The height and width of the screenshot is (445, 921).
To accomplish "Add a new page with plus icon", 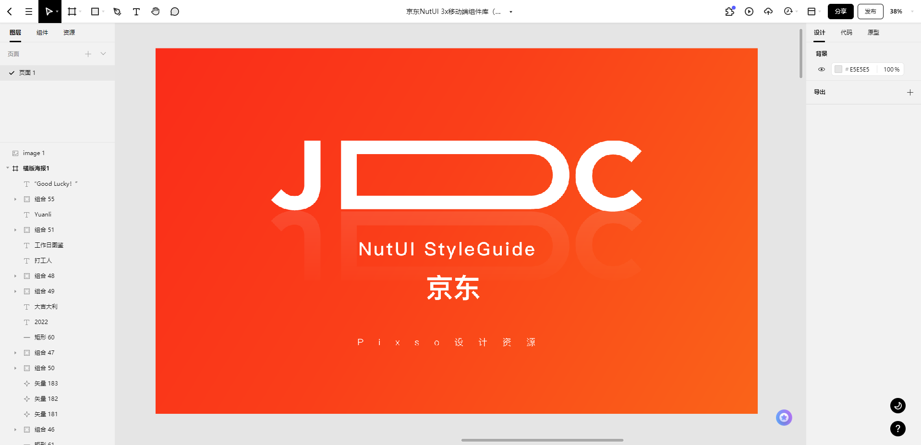I will [x=88, y=54].
